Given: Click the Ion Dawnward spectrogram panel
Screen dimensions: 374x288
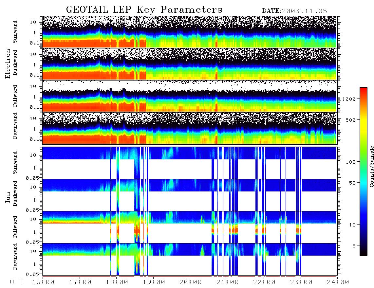Looking at the screenshot, I should point(189,259).
